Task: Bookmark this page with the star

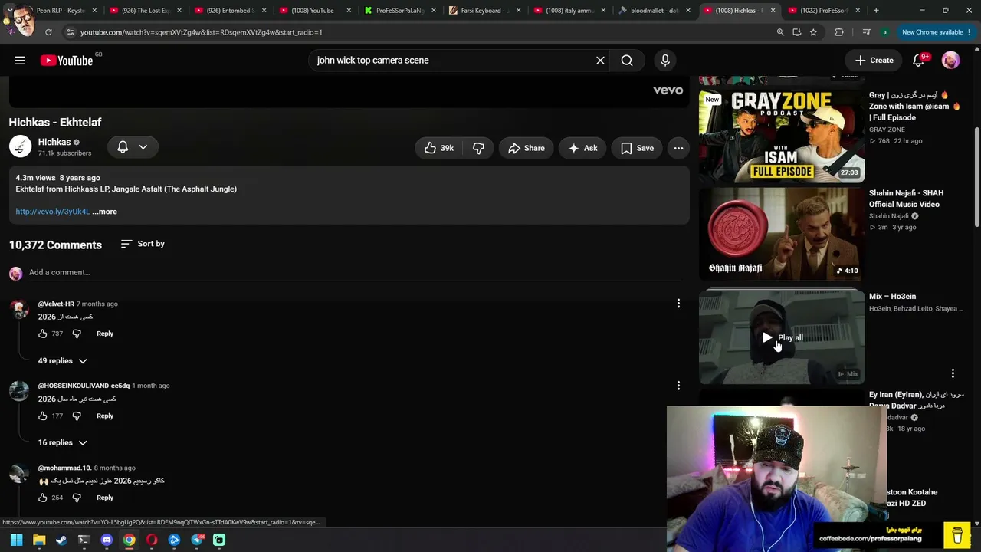Action: pyautogui.click(x=813, y=32)
